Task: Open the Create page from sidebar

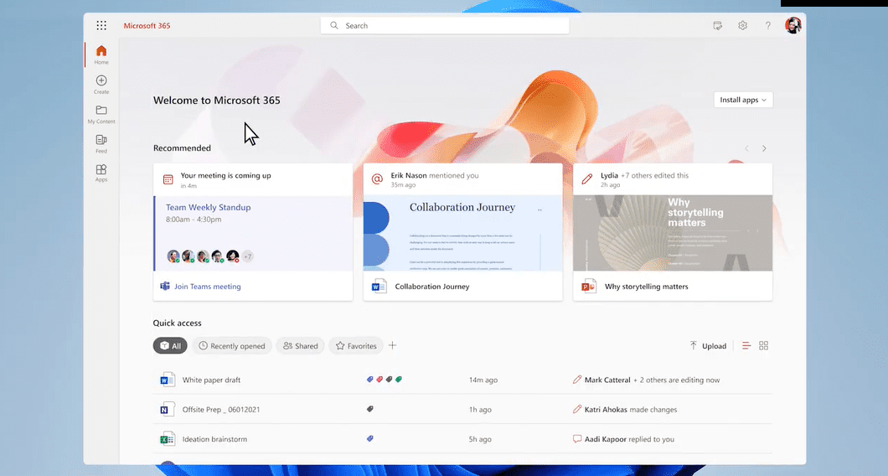Action: tap(101, 85)
